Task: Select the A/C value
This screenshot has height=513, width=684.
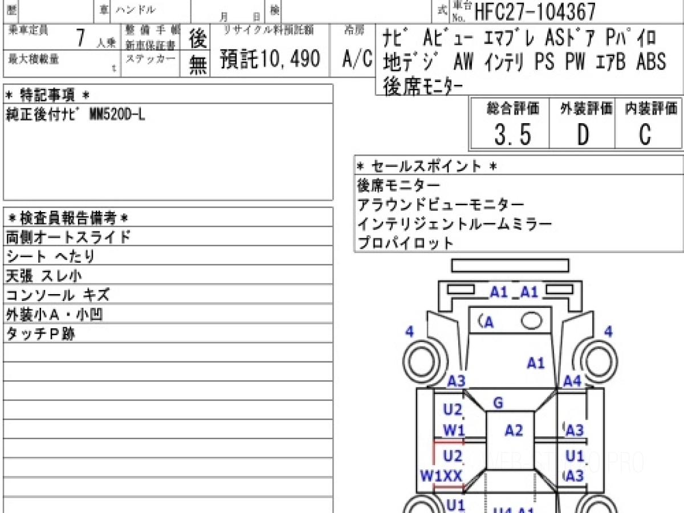Action: tap(357, 58)
